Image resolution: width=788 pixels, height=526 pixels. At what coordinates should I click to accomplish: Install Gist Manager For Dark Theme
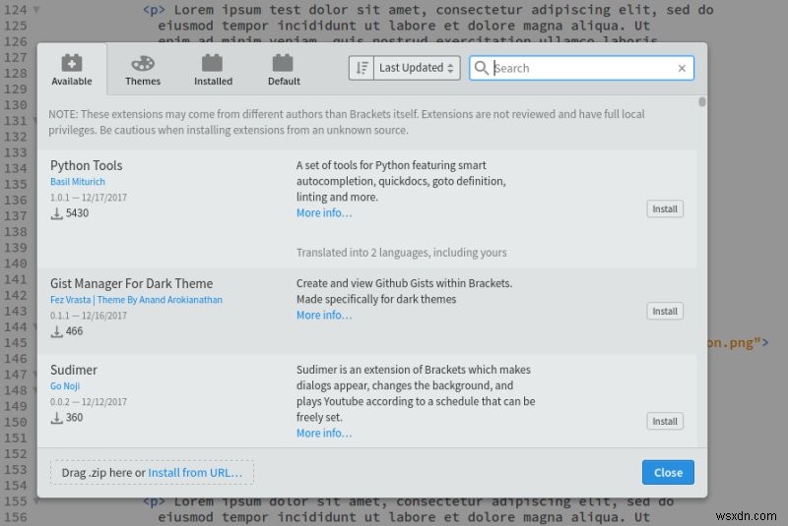[665, 311]
